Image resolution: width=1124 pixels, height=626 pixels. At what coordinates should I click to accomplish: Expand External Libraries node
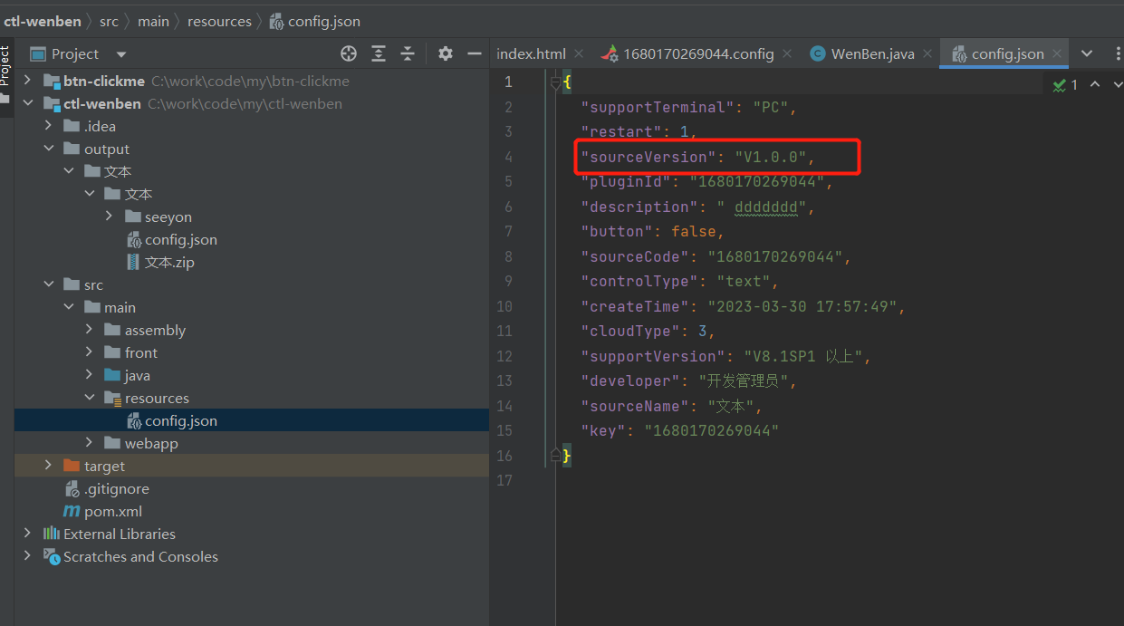point(27,534)
